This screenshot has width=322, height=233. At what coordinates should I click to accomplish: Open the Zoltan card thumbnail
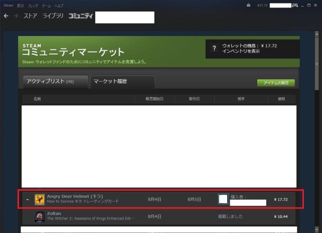click(x=40, y=217)
